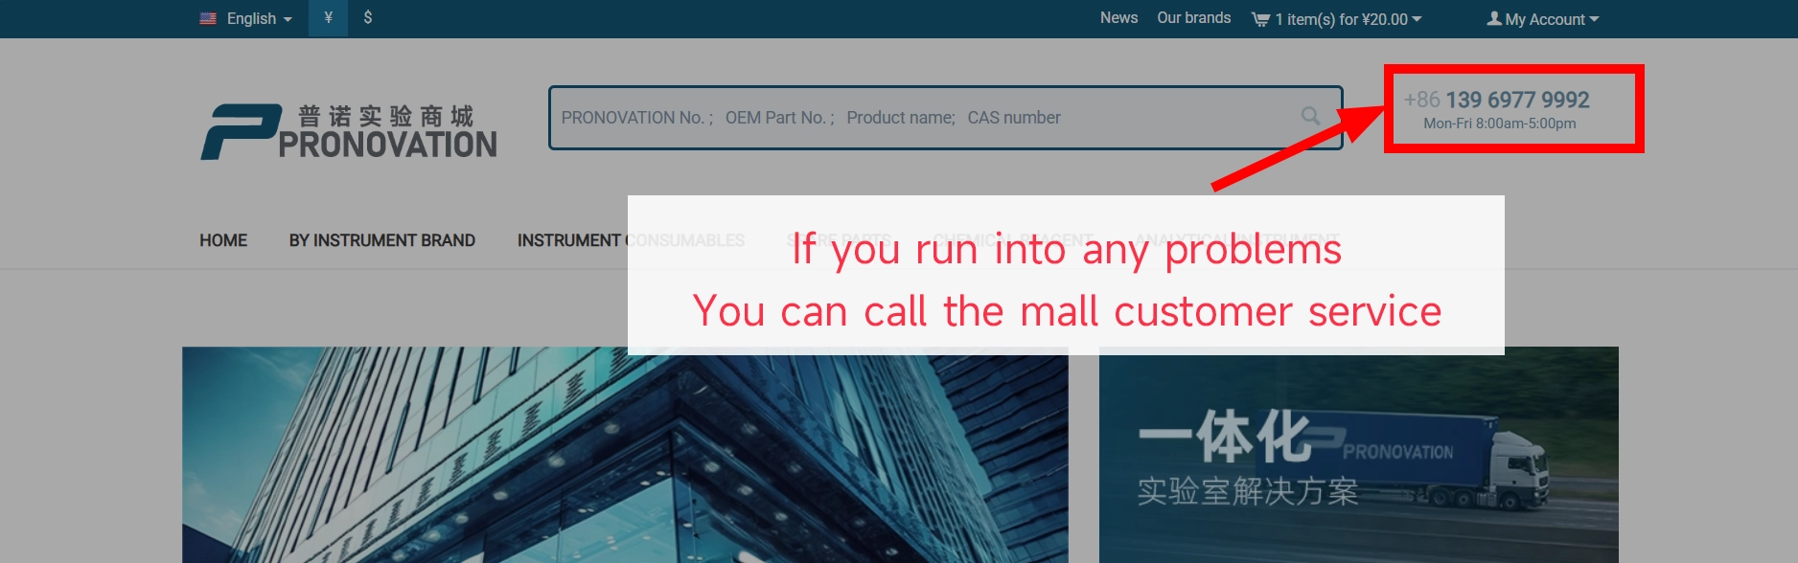Image resolution: width=1798 pixels, height=563 pixels.
Task: Select the Dollar currency symbol
Action: pyautogui.click(x=368, y=17)
